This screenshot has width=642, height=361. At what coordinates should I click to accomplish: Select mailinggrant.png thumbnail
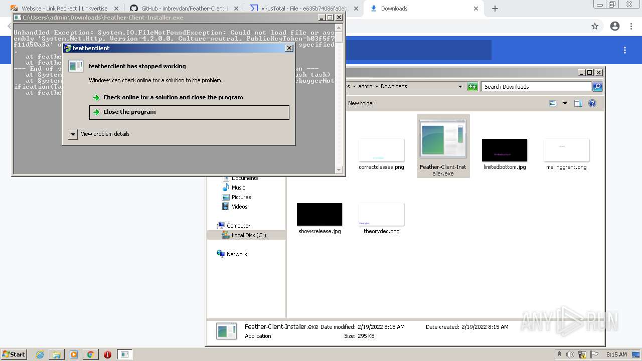click(566, 150)
